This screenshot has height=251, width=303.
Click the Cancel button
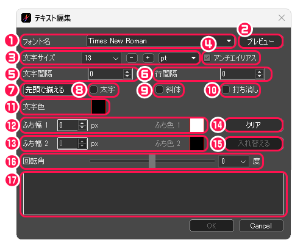coord(261,226)
